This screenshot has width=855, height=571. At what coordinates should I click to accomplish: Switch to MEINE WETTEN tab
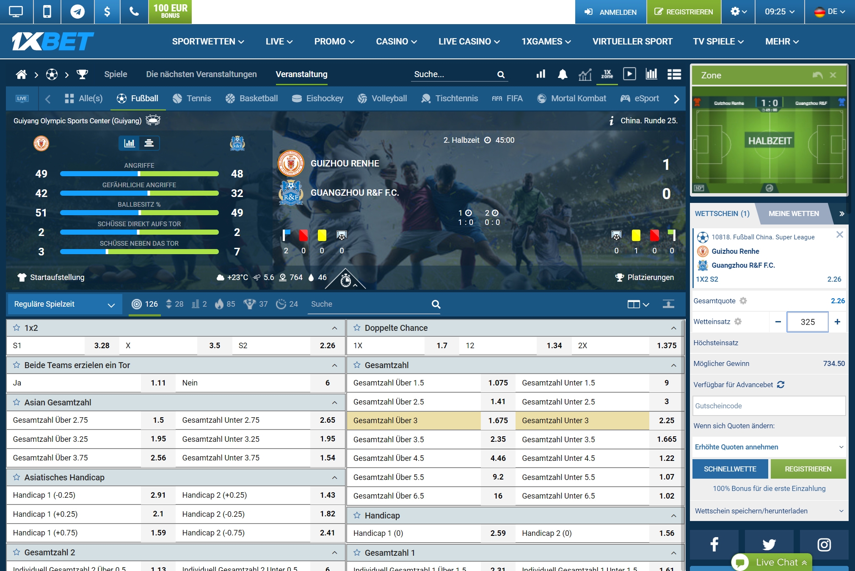[793, 213]
